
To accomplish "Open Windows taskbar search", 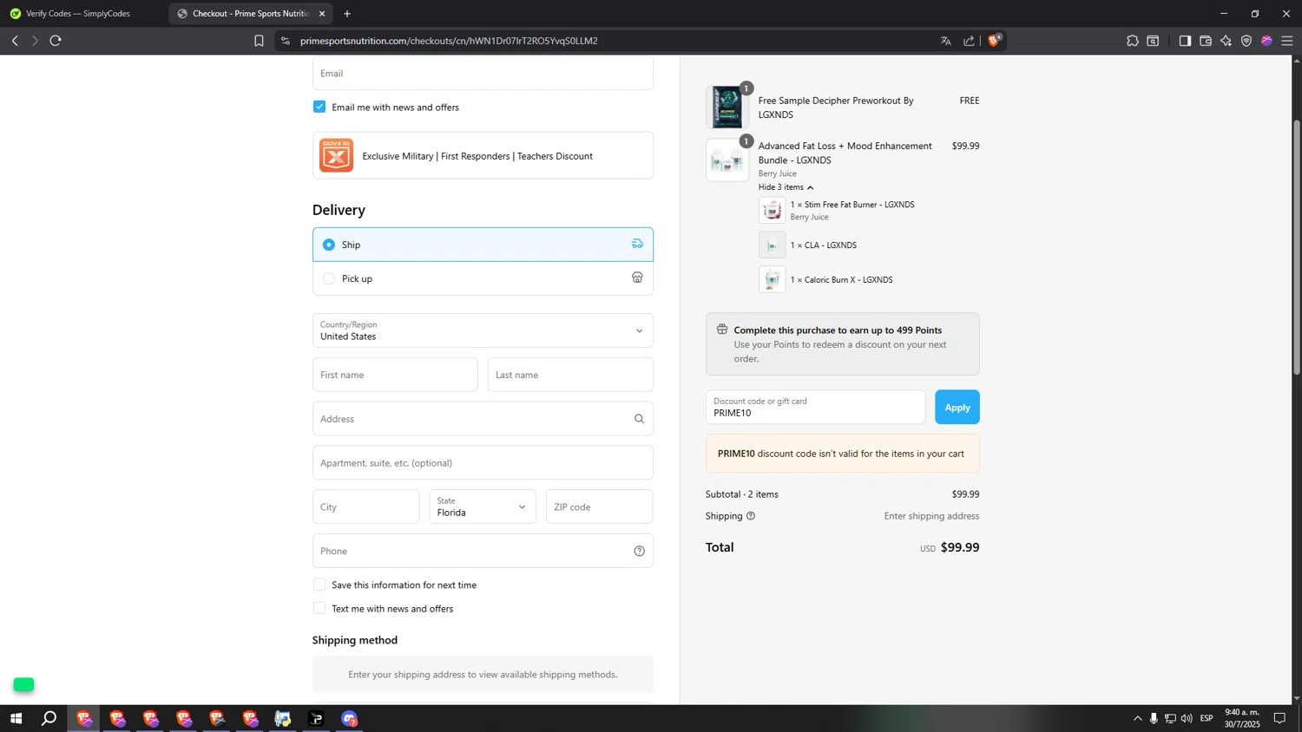I will coord(49,718).
